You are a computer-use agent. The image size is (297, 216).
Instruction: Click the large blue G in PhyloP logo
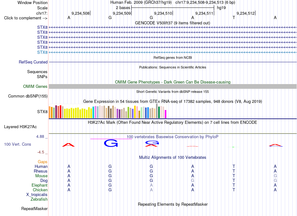click(x=111, y=143)
